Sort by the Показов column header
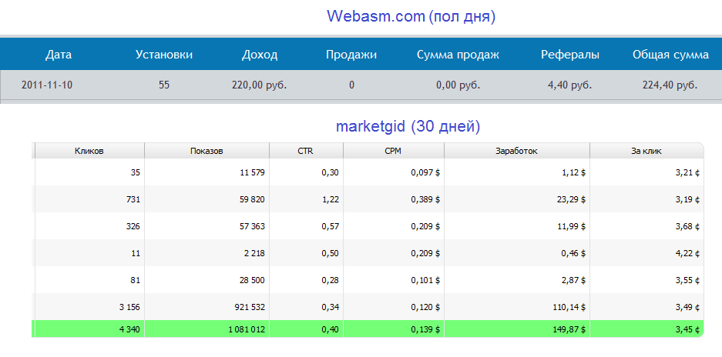 point(207,151)
